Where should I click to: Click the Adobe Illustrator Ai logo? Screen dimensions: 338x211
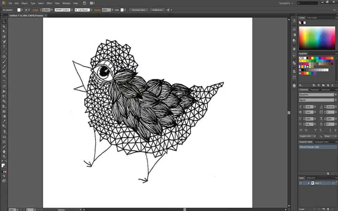(x=4, y=3)
